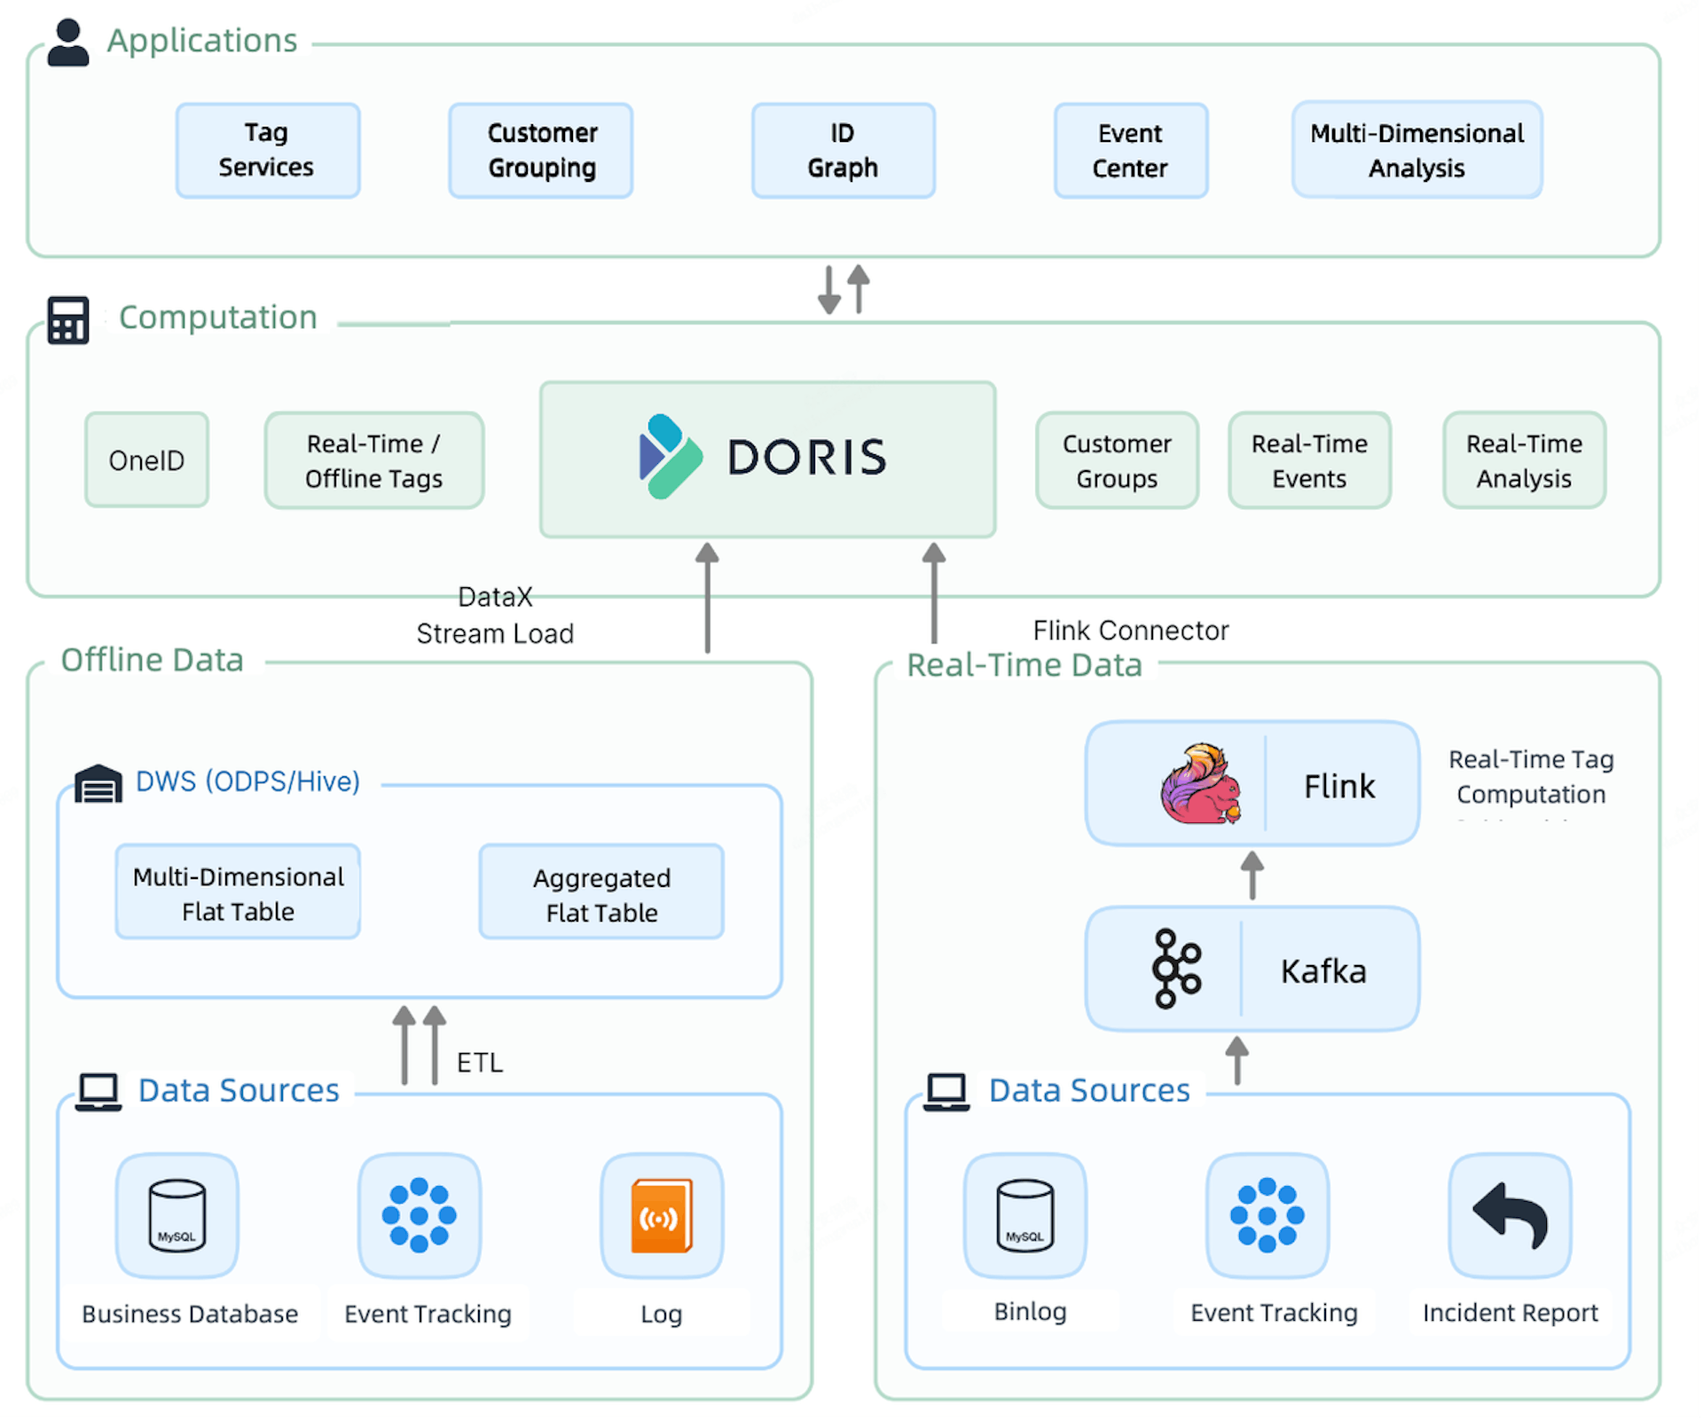Select the MySQL icon above Binlog
The height and width of the screenshot is (1421, 1703).
(x=1025, y=1218)
